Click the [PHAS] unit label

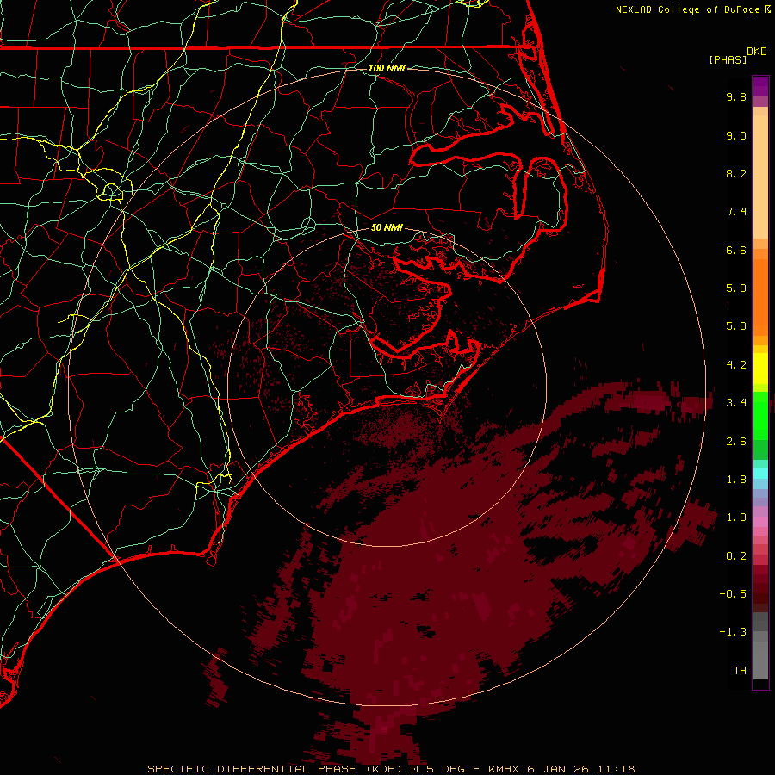(728, 59)
